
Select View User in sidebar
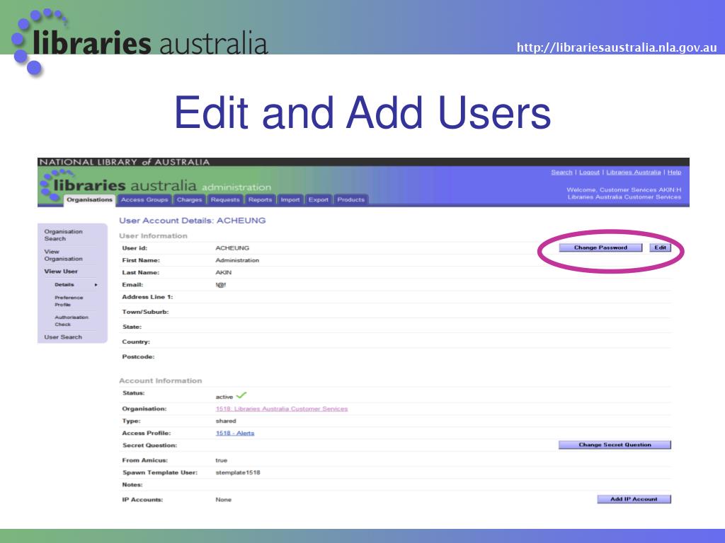(x=61, y=271)
